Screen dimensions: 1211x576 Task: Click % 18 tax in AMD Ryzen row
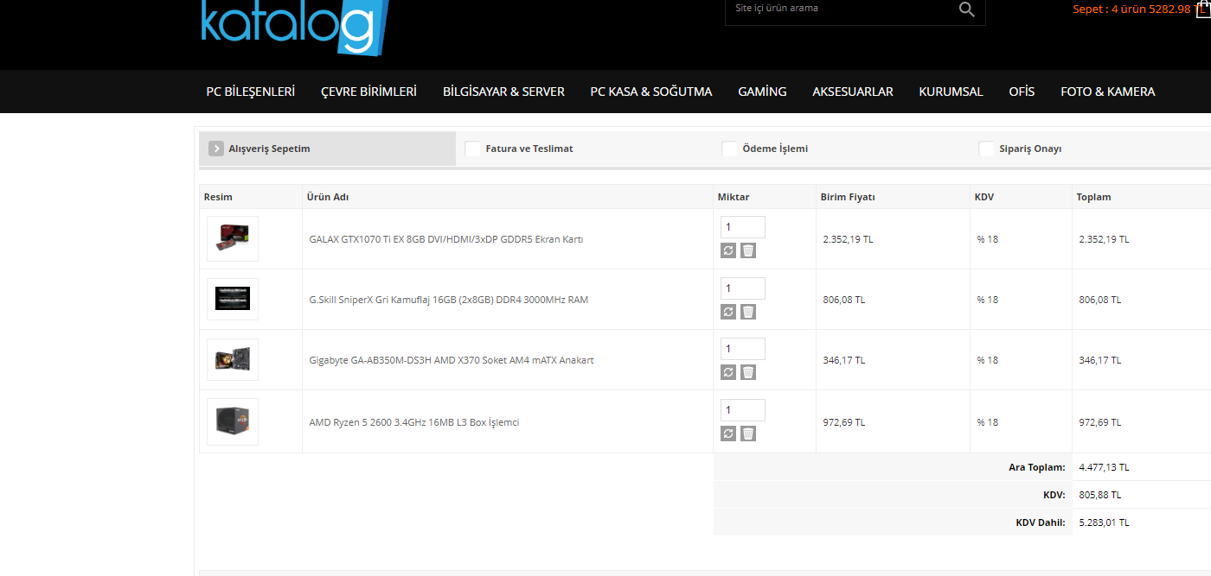pyautogui.click(x=988, y=422)
